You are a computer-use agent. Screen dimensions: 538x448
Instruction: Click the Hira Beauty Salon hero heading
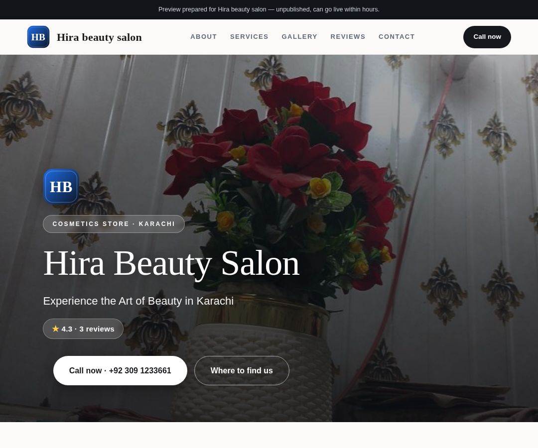pos(171,263)
